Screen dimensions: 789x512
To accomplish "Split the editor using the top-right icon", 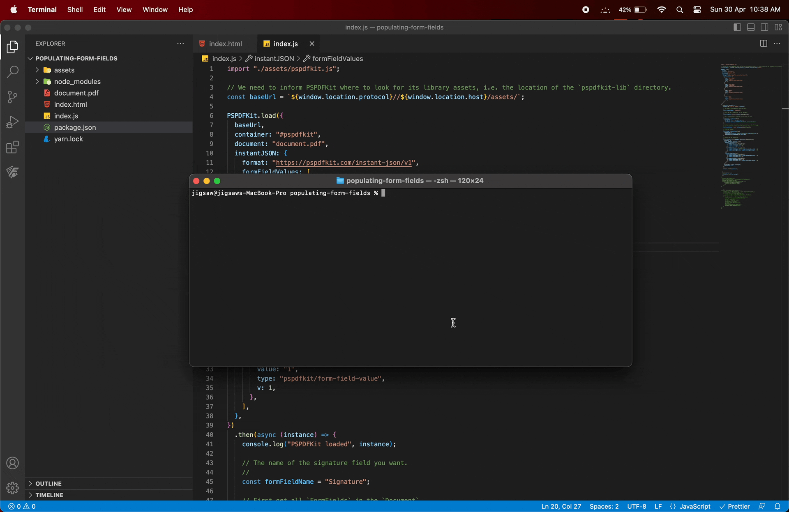I will (x=764, y=43).
